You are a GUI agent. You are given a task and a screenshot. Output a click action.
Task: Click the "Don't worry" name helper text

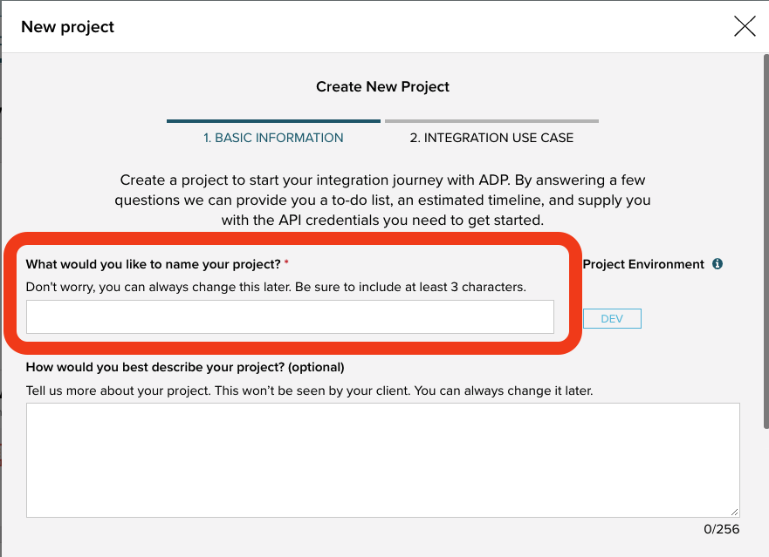point(276,287)
